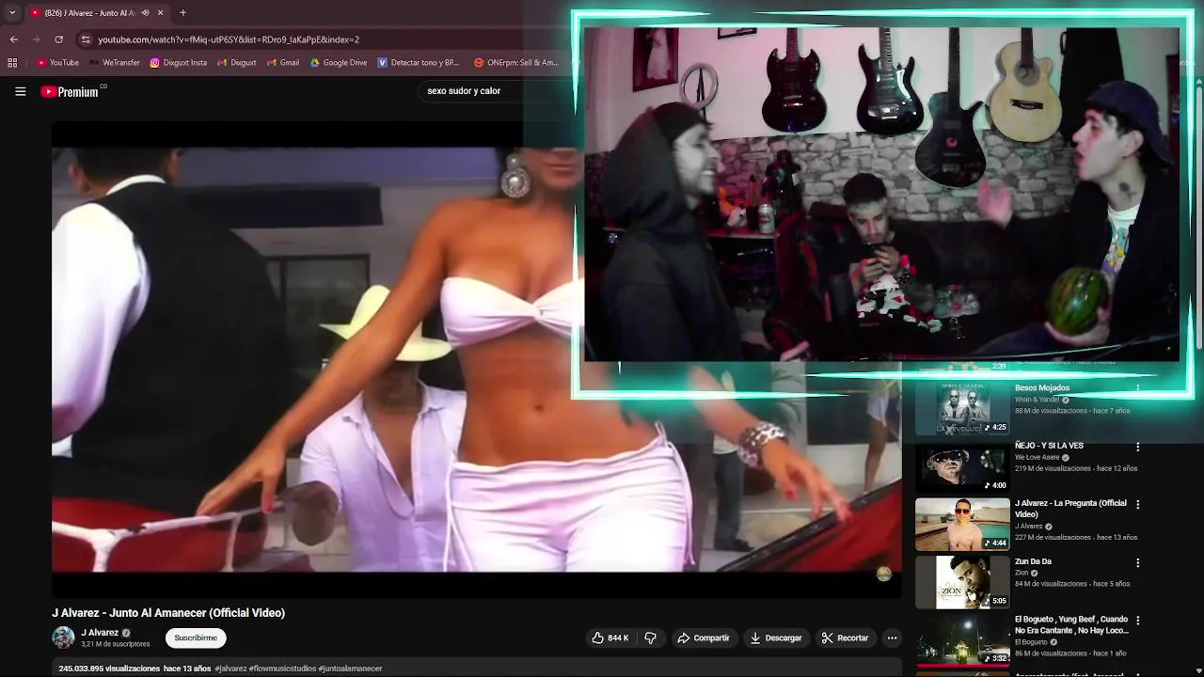Click the Descargar download button

point(775,638)
